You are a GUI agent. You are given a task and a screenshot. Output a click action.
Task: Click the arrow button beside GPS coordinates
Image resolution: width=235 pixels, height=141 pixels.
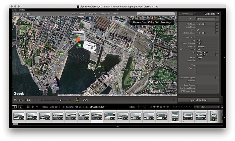217,54
